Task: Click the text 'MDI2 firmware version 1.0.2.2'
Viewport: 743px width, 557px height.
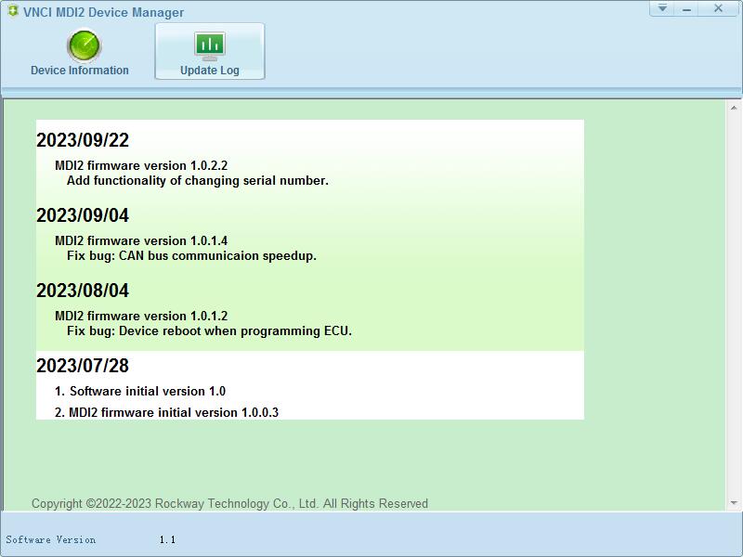Action: [x=141, y=165]
